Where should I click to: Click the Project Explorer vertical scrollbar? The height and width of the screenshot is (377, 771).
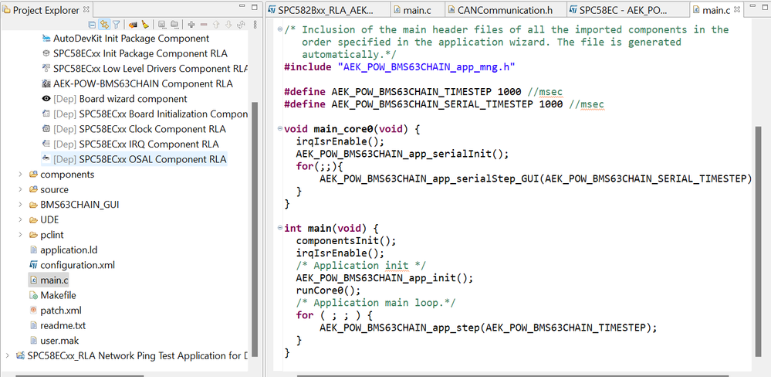(254, 229)
